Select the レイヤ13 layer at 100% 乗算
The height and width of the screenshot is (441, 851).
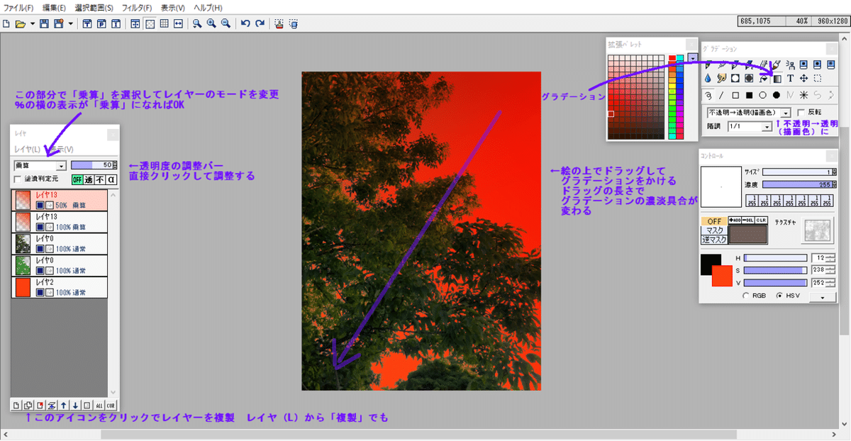[60, 221]
